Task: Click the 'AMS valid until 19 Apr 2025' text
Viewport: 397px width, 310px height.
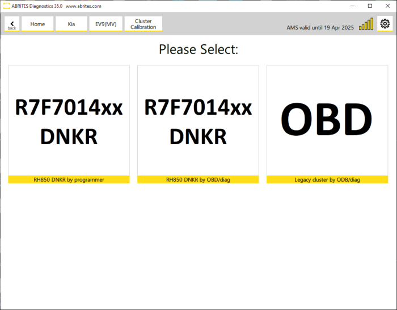Action: 320,27
